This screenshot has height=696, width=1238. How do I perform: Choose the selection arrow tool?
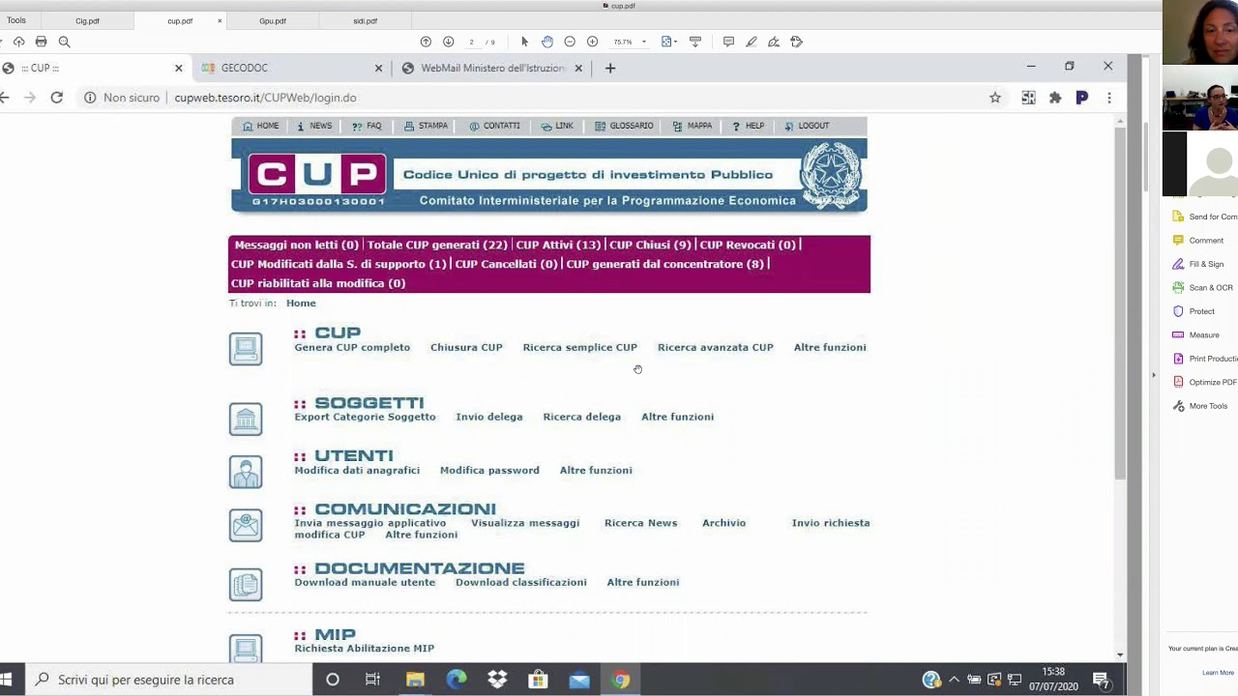pyautogui.click(x=525, y=42)
